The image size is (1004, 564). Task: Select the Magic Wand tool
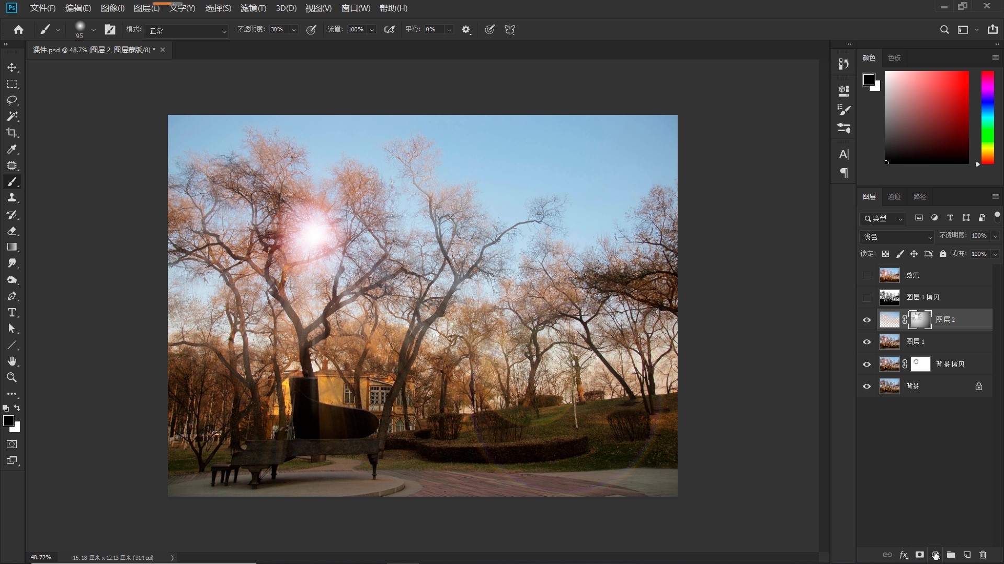(12, 116)
